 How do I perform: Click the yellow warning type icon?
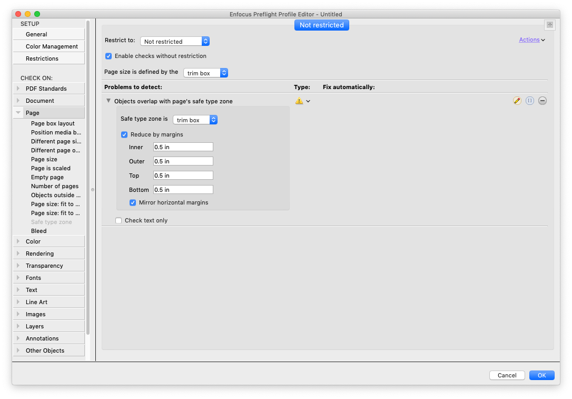pyautogui.click(x=299, y=101)
